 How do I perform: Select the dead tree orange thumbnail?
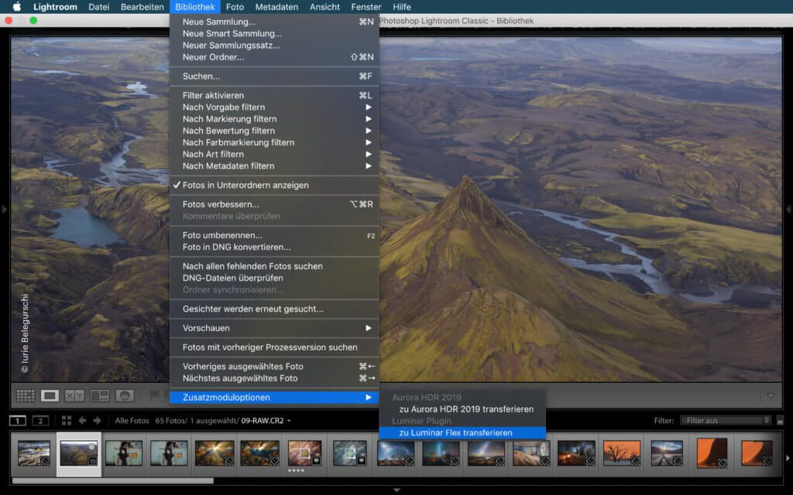click(622, 453)
